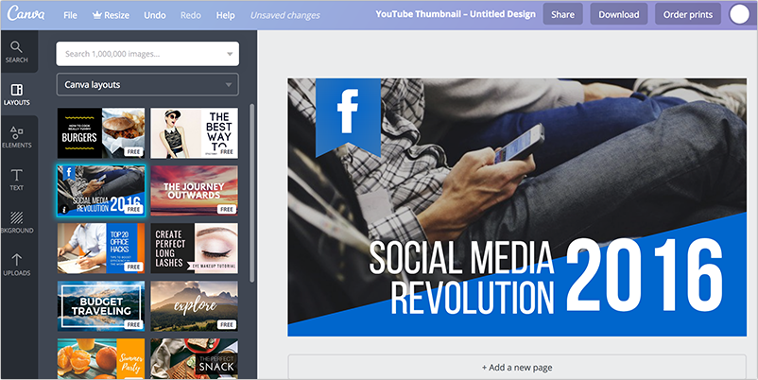This screenshot has width=758, height=380.
Task: Select the Summer Party oranges layout
Action: coord(101,358)
